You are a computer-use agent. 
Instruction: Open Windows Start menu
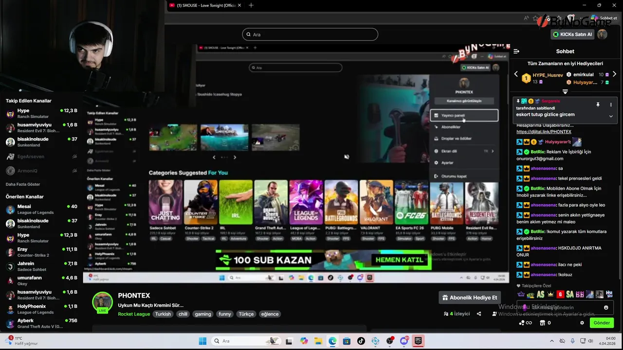[202, 341]
